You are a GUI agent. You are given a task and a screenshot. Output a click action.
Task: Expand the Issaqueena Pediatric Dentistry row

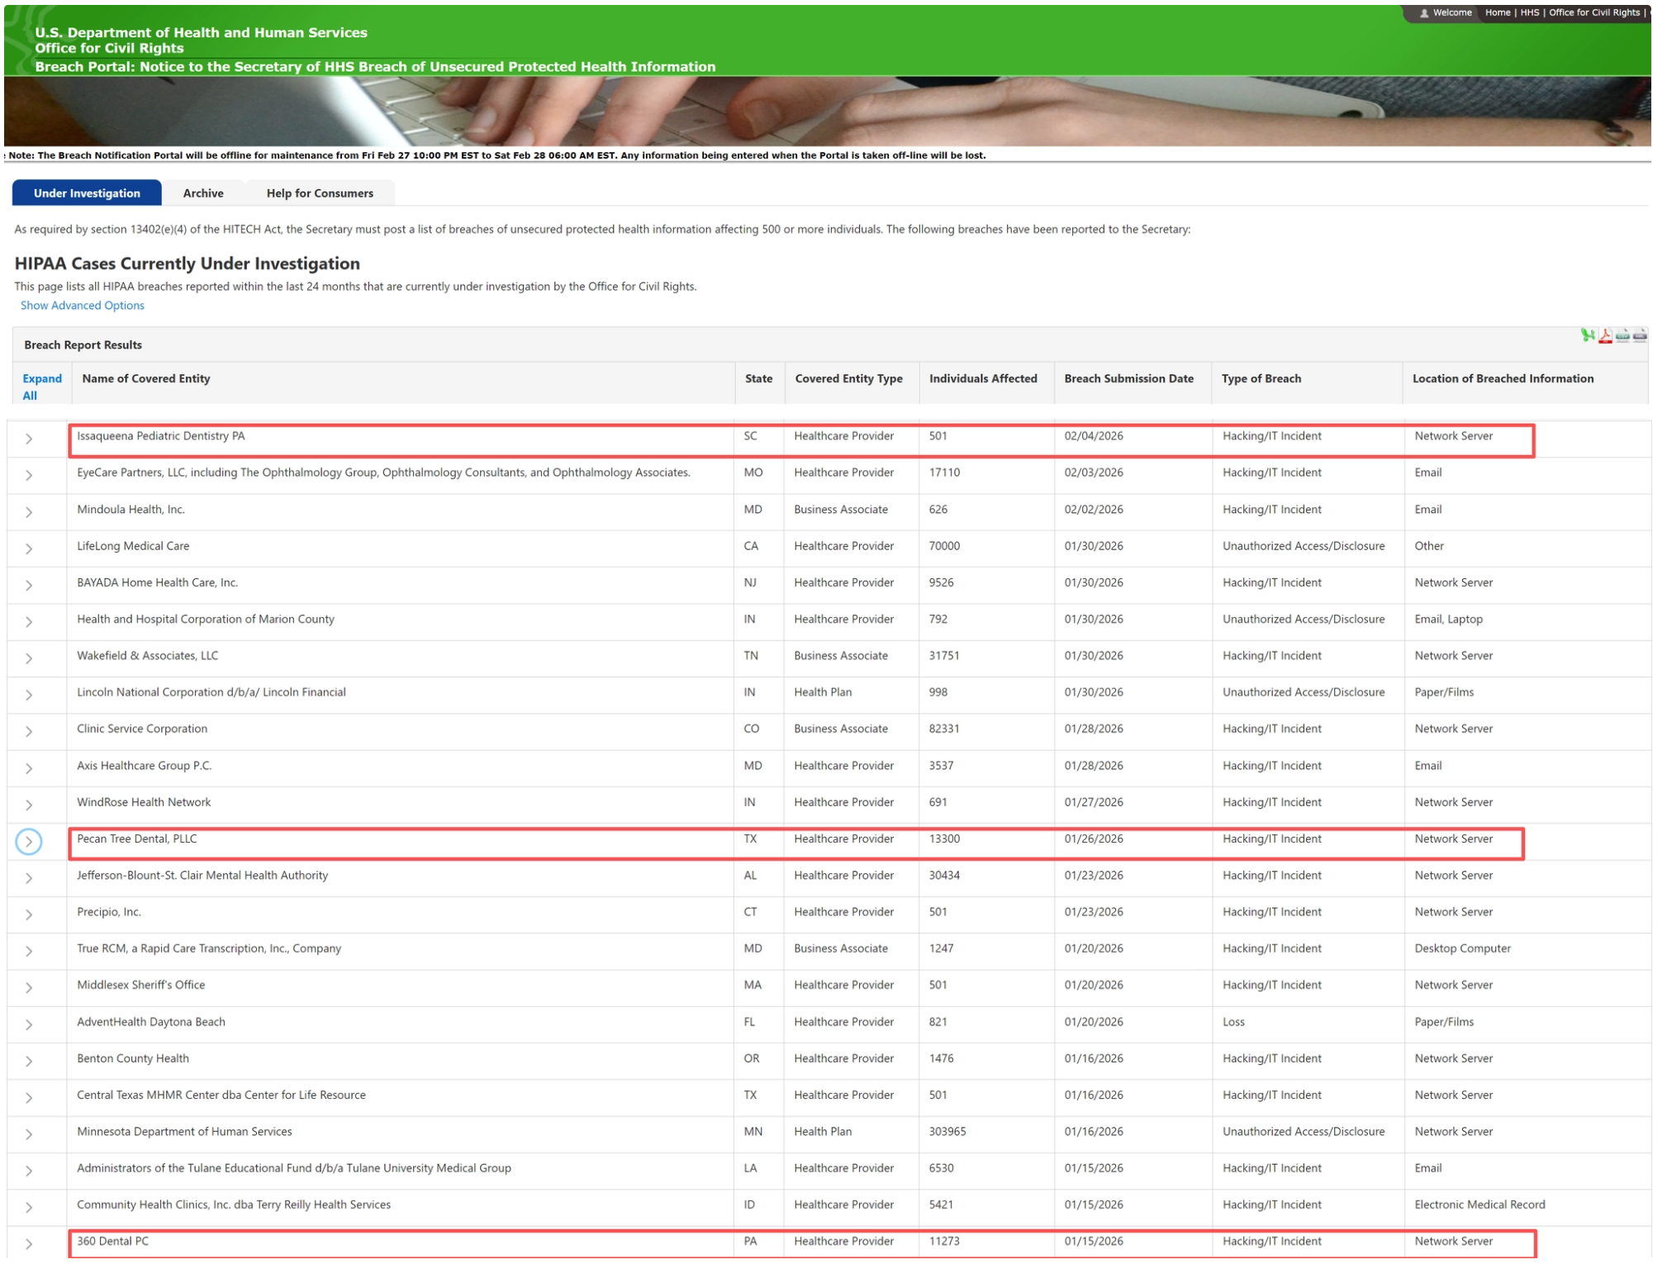pyautogui.click(x=29, y=439)
